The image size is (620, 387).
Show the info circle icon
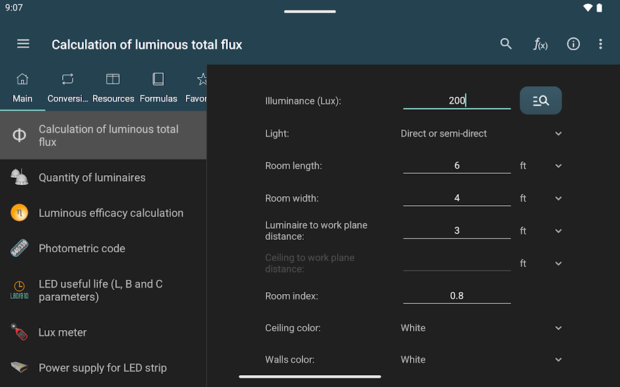point(574,44)
